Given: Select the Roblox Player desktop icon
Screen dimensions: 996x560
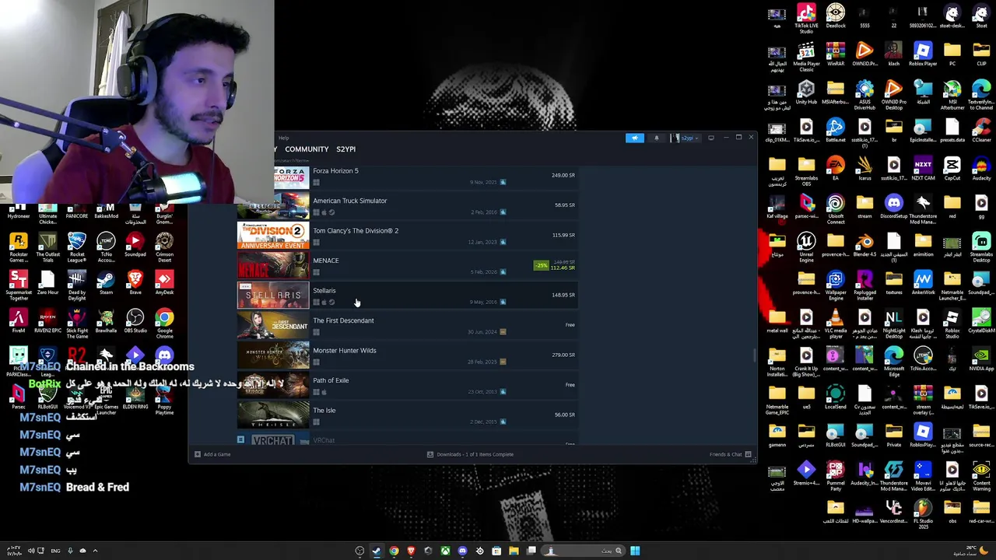Looking at the screenshot, I should [x=923, y=54].
